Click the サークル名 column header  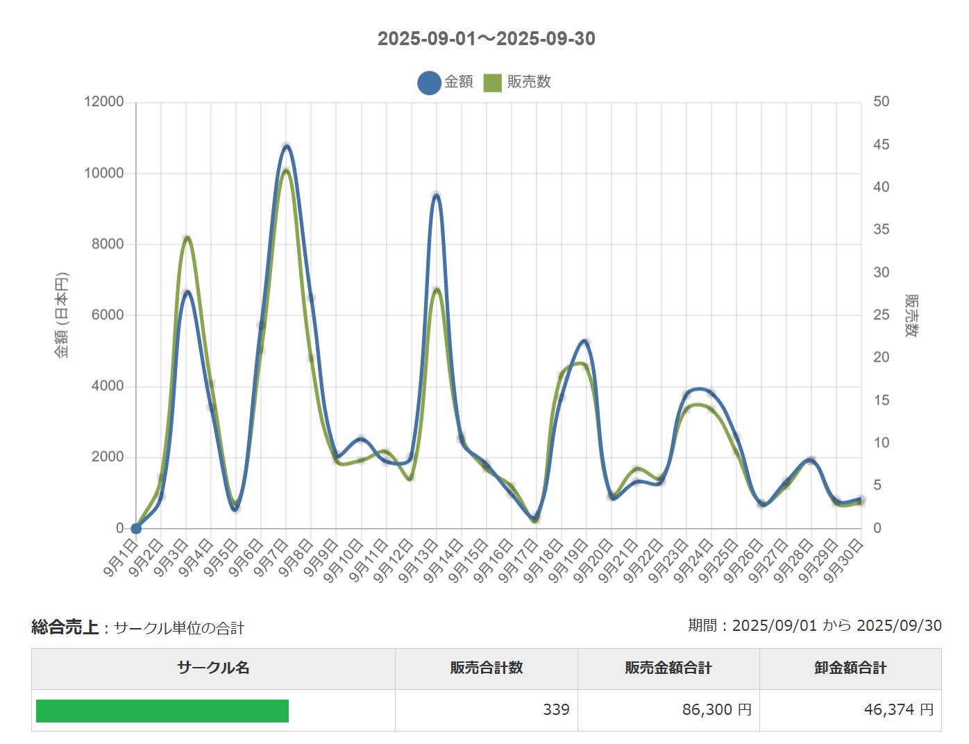pyautogui.click(x=213, y=668)
